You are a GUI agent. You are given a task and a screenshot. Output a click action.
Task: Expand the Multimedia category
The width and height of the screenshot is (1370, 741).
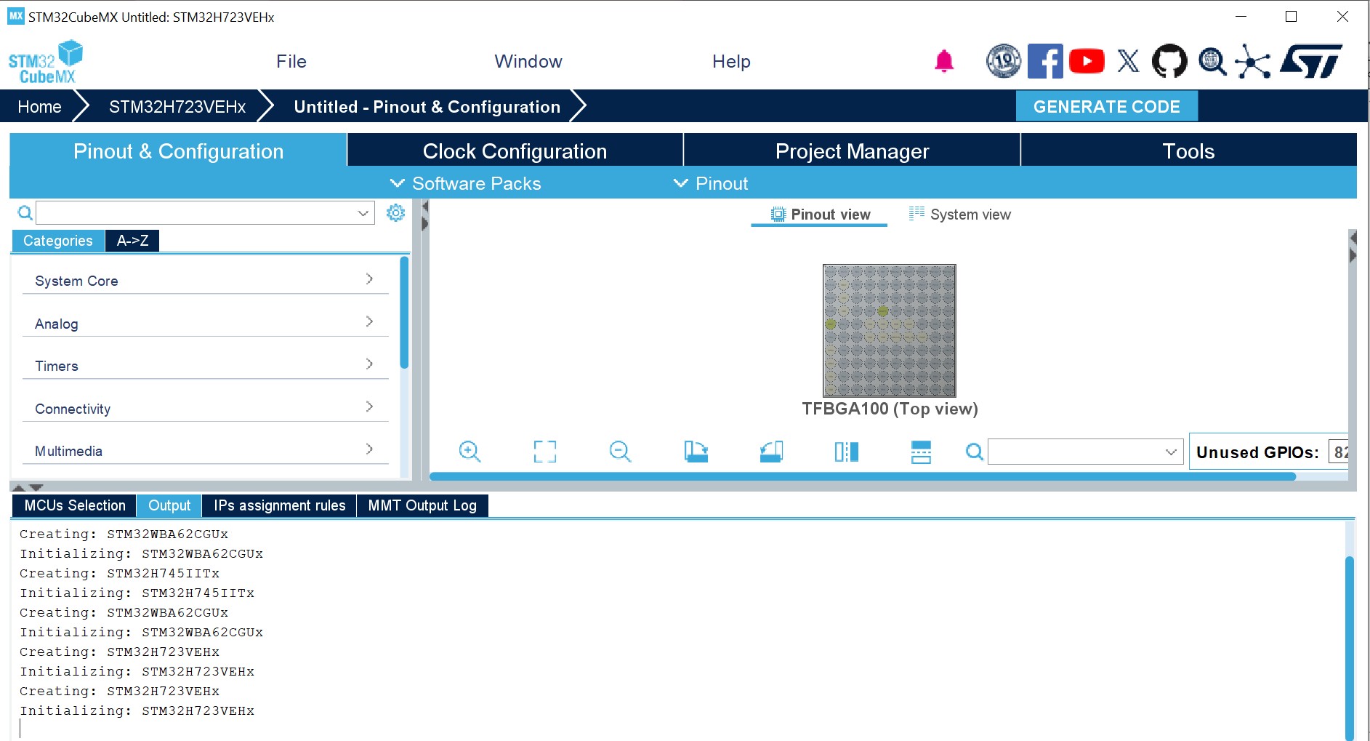point(206,450)
